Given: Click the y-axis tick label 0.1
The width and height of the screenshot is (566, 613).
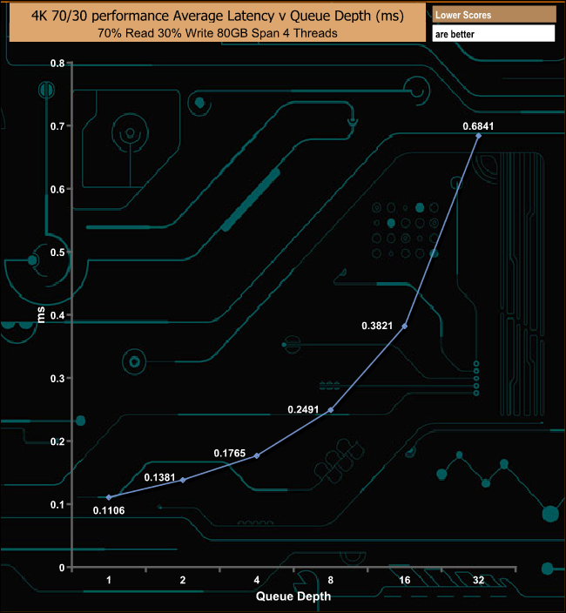Looking at the screenshot, I should pos(57,505).
